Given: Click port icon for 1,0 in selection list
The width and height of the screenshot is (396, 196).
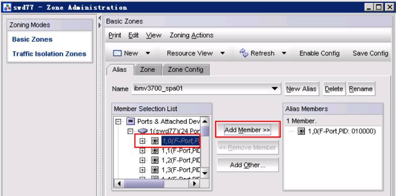Looking at the screenshot, I should point(155,141).
